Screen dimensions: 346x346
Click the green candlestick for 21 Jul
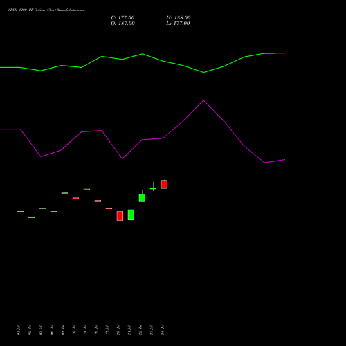pos(131,215)
